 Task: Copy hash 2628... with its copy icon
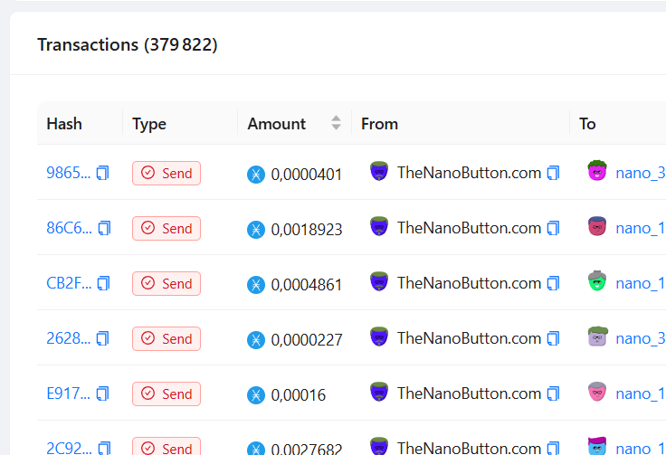pos(103,338)
